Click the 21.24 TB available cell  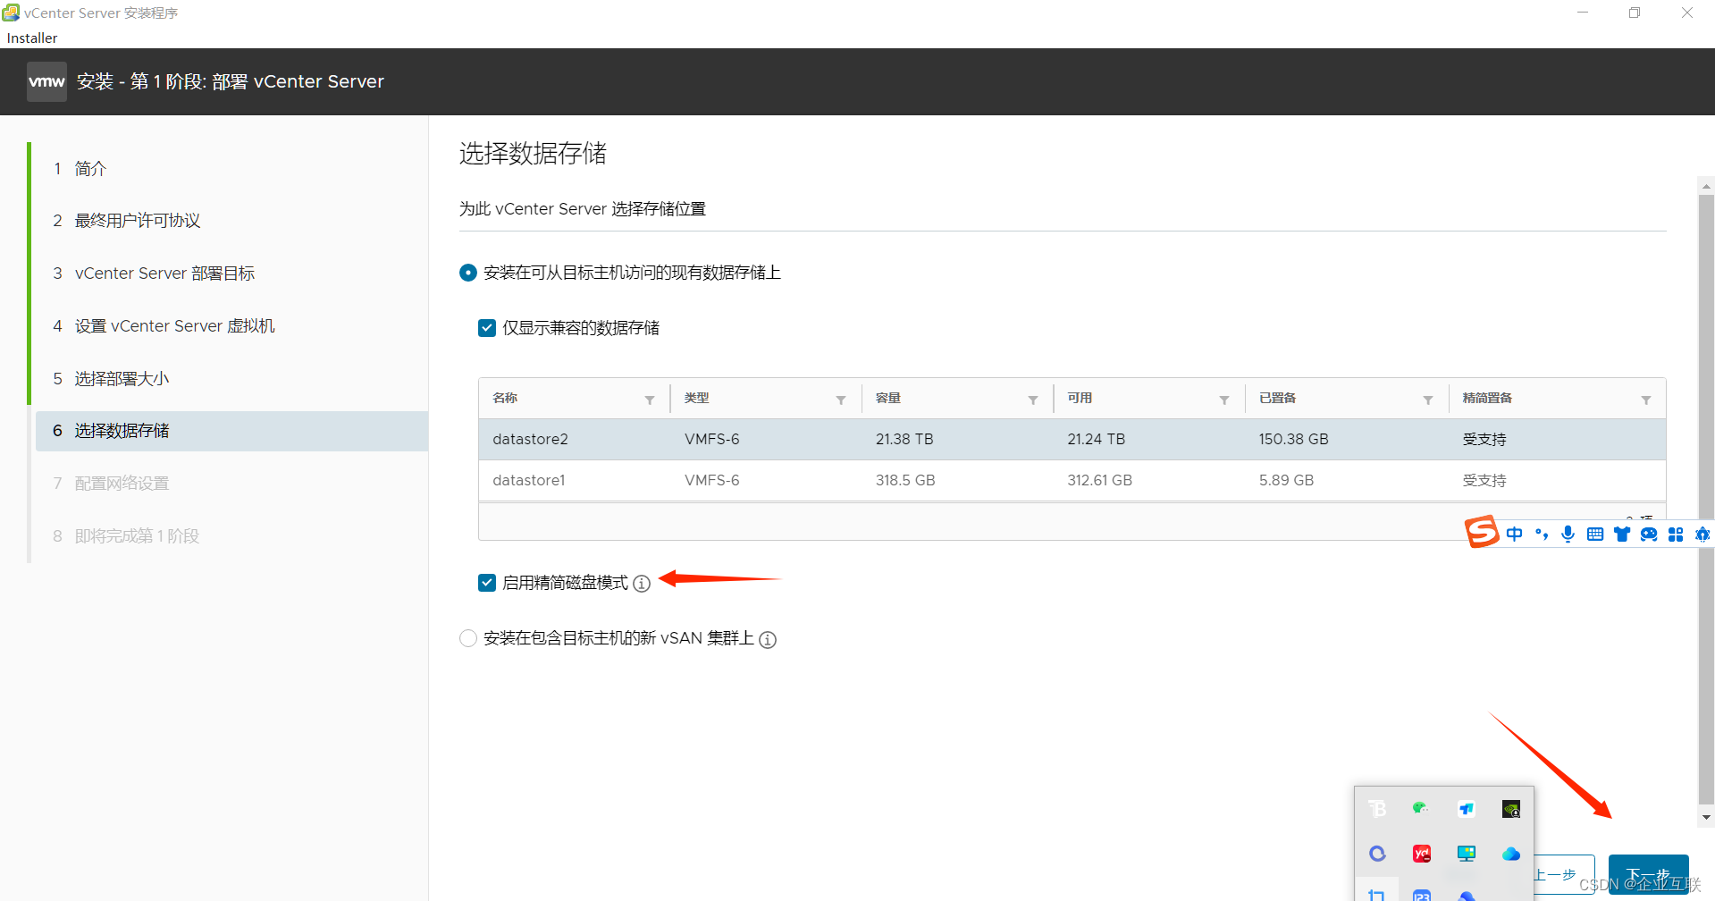pos(1096,439)
